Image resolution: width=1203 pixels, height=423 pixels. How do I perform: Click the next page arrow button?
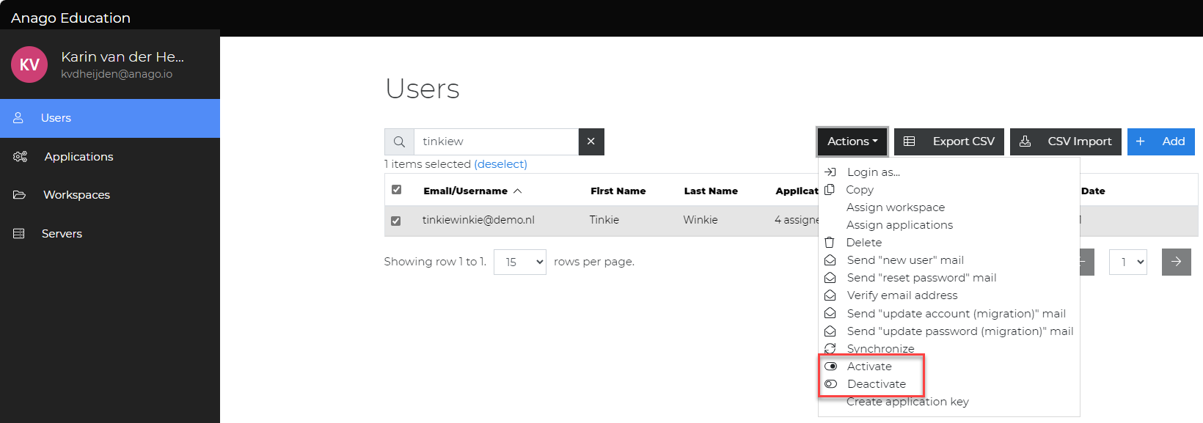[x=1176, y=262]
